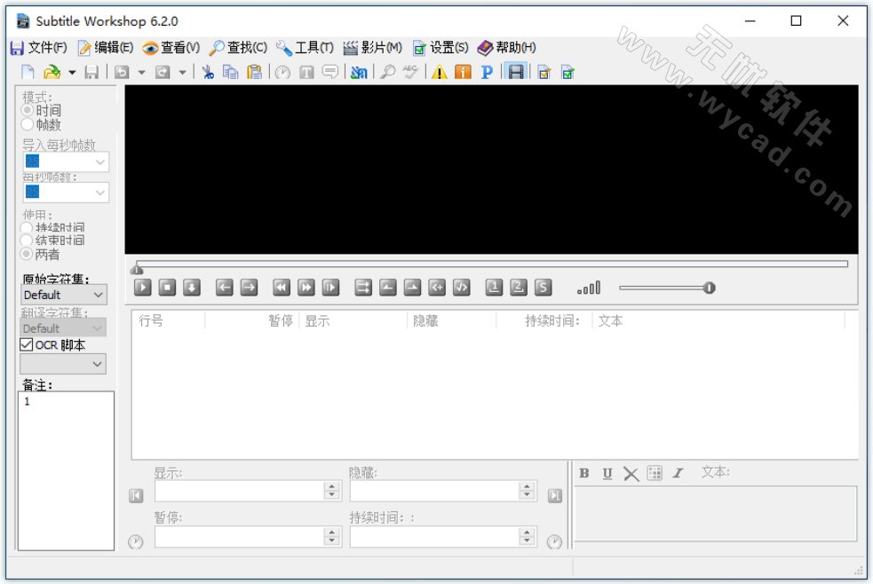Click the magnifier search toolbar icon
The width and height of the screenshot is (873, 584).
click(x=387, y=72)
